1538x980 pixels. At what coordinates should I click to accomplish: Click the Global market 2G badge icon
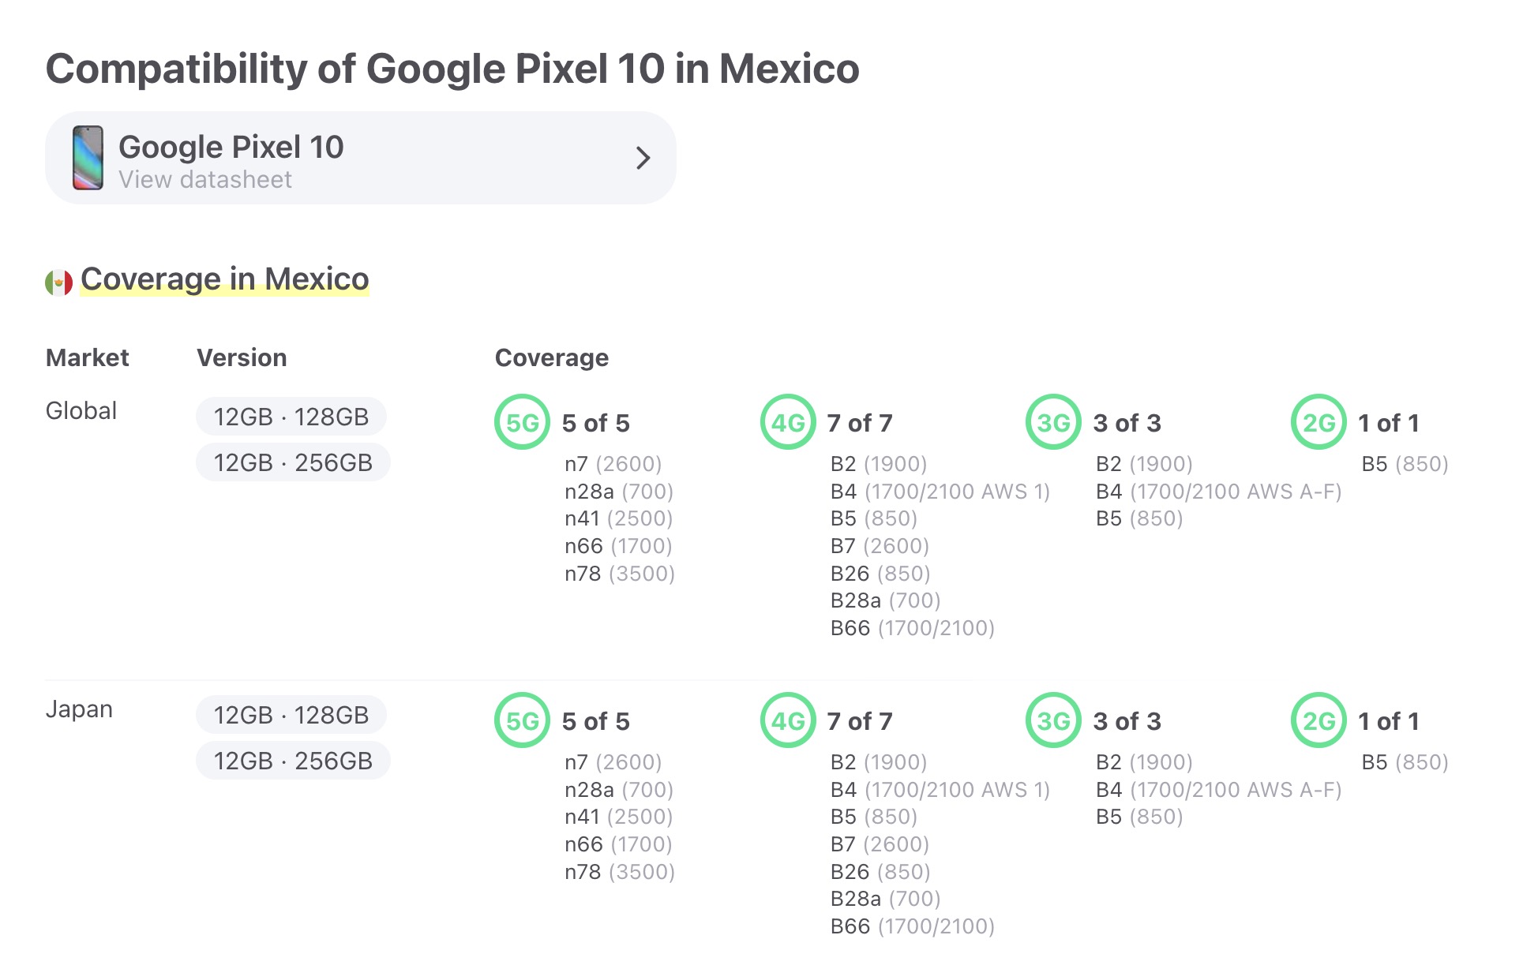(1318, 422)
